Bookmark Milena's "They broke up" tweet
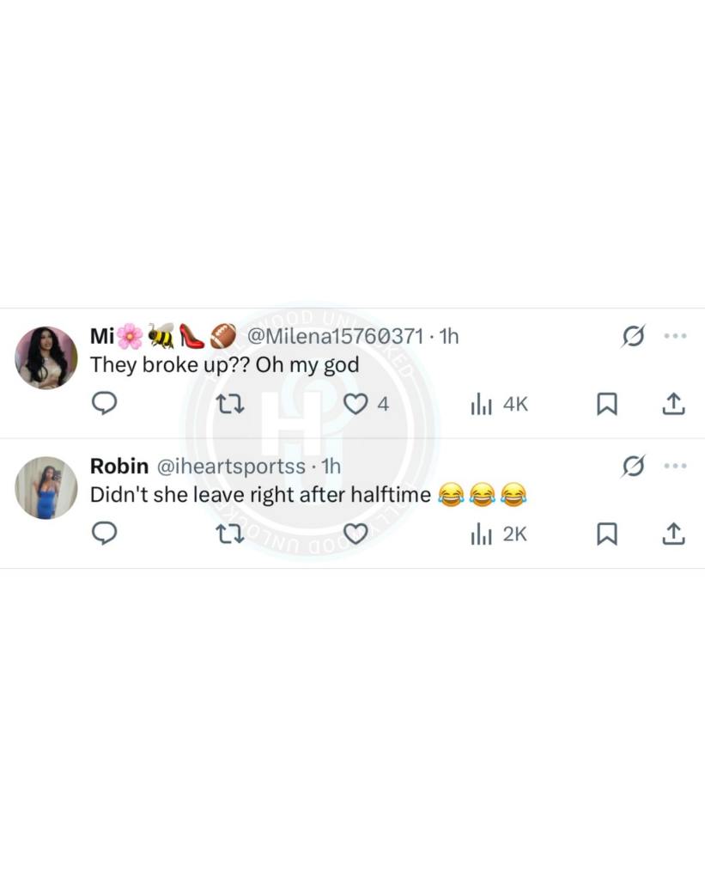The image size is (705, 879). click(x=607, y=404)
